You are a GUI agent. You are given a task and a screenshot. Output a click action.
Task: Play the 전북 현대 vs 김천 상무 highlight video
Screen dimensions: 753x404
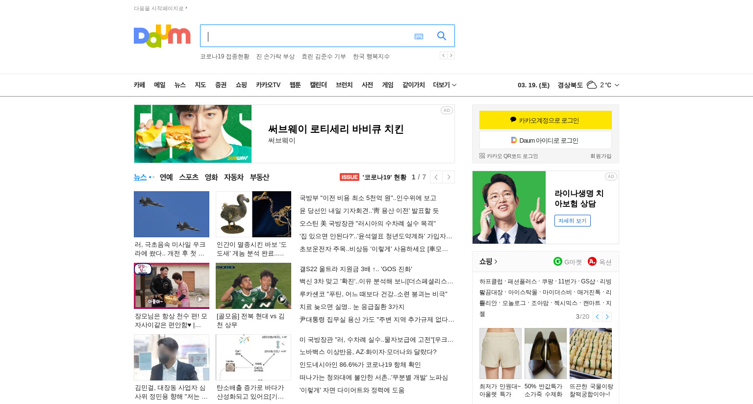point(253,286)
